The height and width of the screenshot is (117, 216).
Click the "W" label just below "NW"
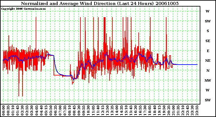[x=208, y=90]
